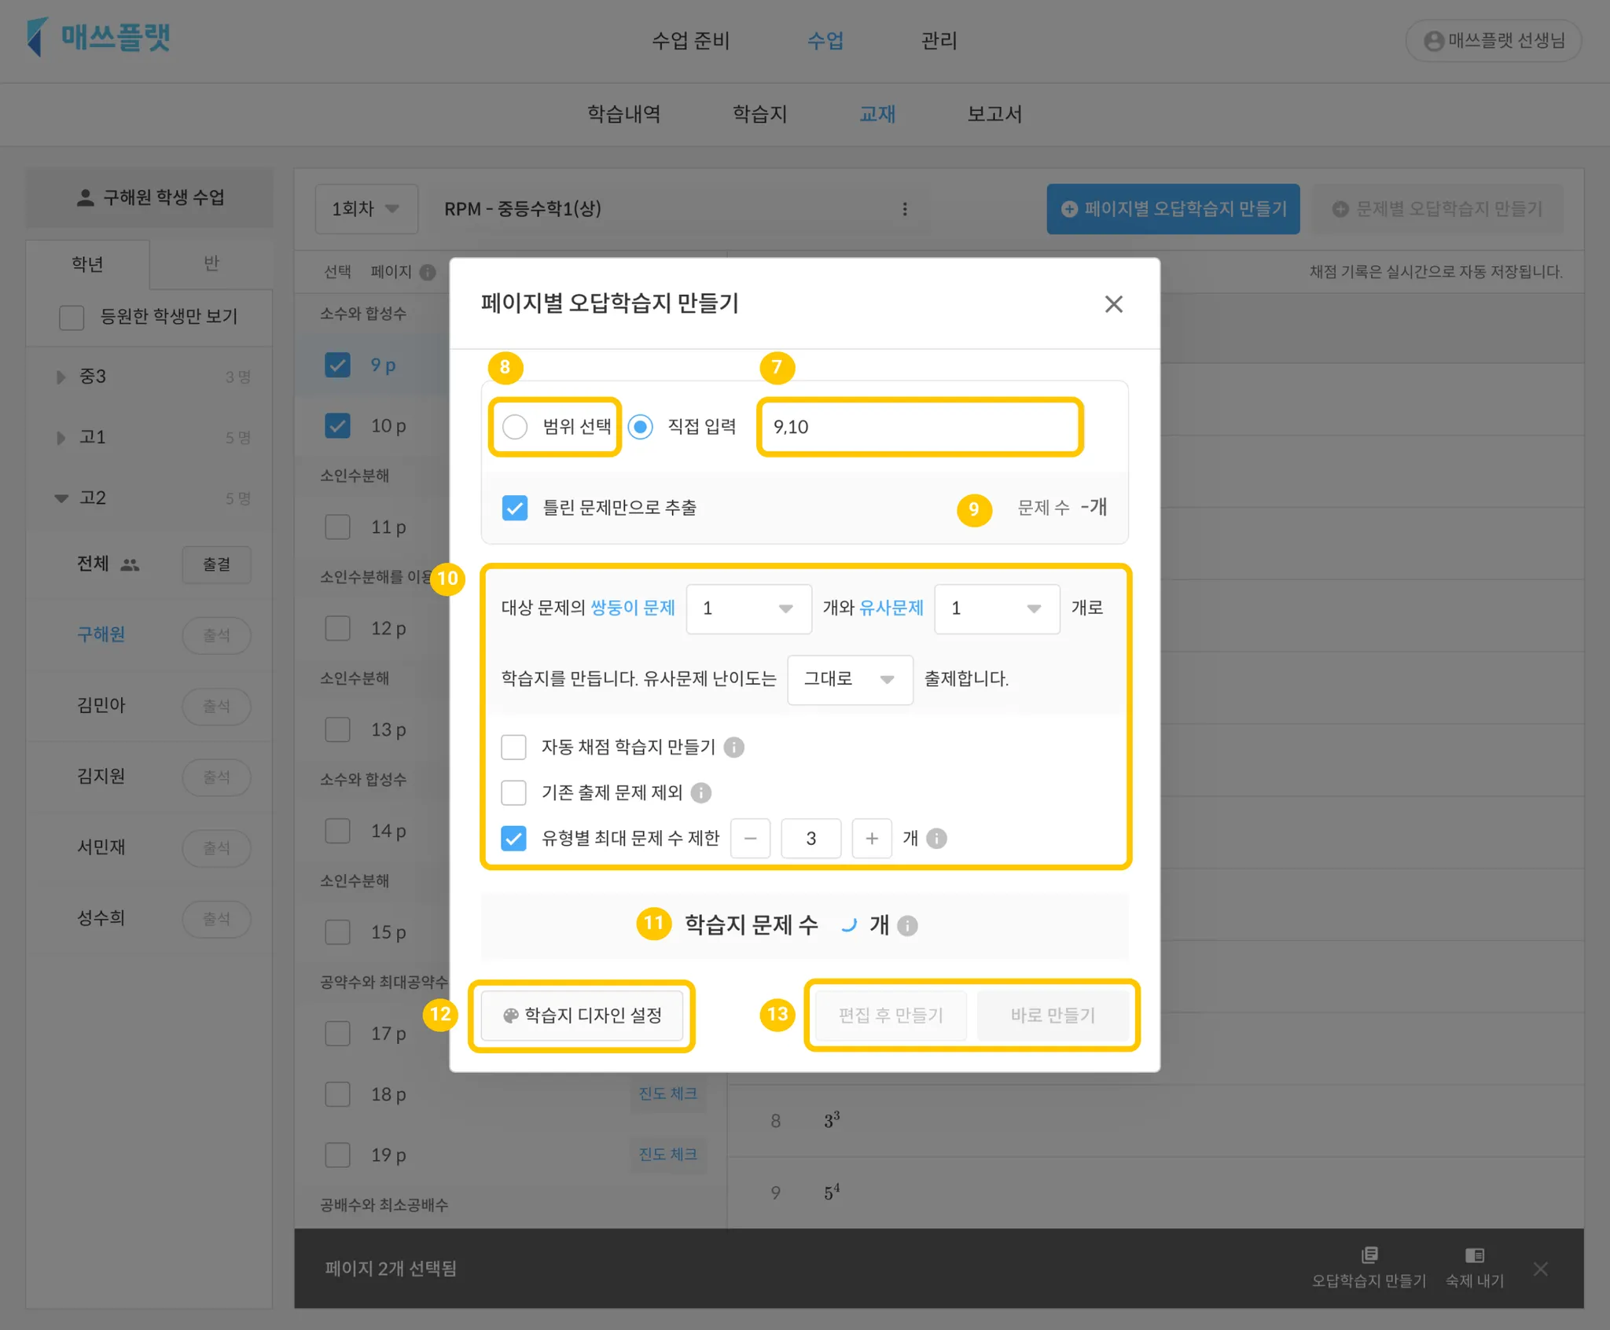Open the 유사문제 count dropdown
Screen dimensions: 1610x1330
[996, 608]
